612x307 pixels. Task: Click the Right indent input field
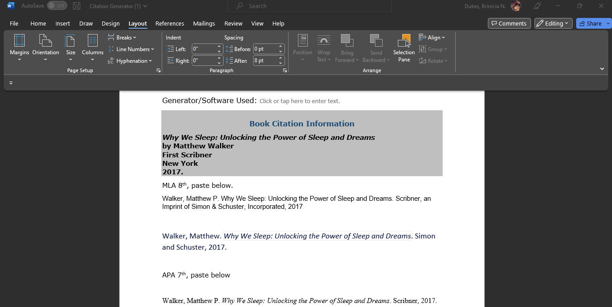(204, 61)
